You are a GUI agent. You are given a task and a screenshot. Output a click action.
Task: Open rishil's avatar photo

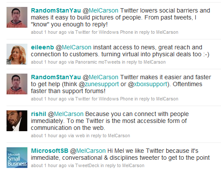pyautogui.click(x=17, y=121)
